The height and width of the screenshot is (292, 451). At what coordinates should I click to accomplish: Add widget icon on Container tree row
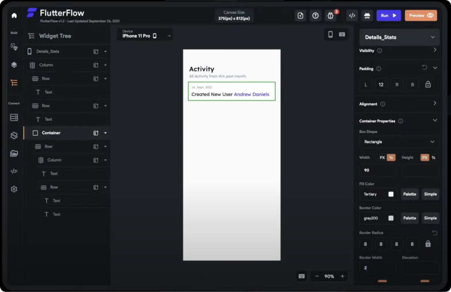pos(96,133)
